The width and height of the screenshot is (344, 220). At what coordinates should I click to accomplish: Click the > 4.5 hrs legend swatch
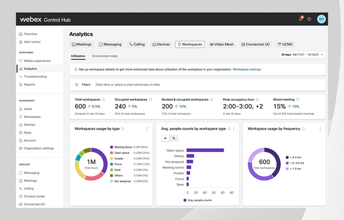(x=287, y=157)
